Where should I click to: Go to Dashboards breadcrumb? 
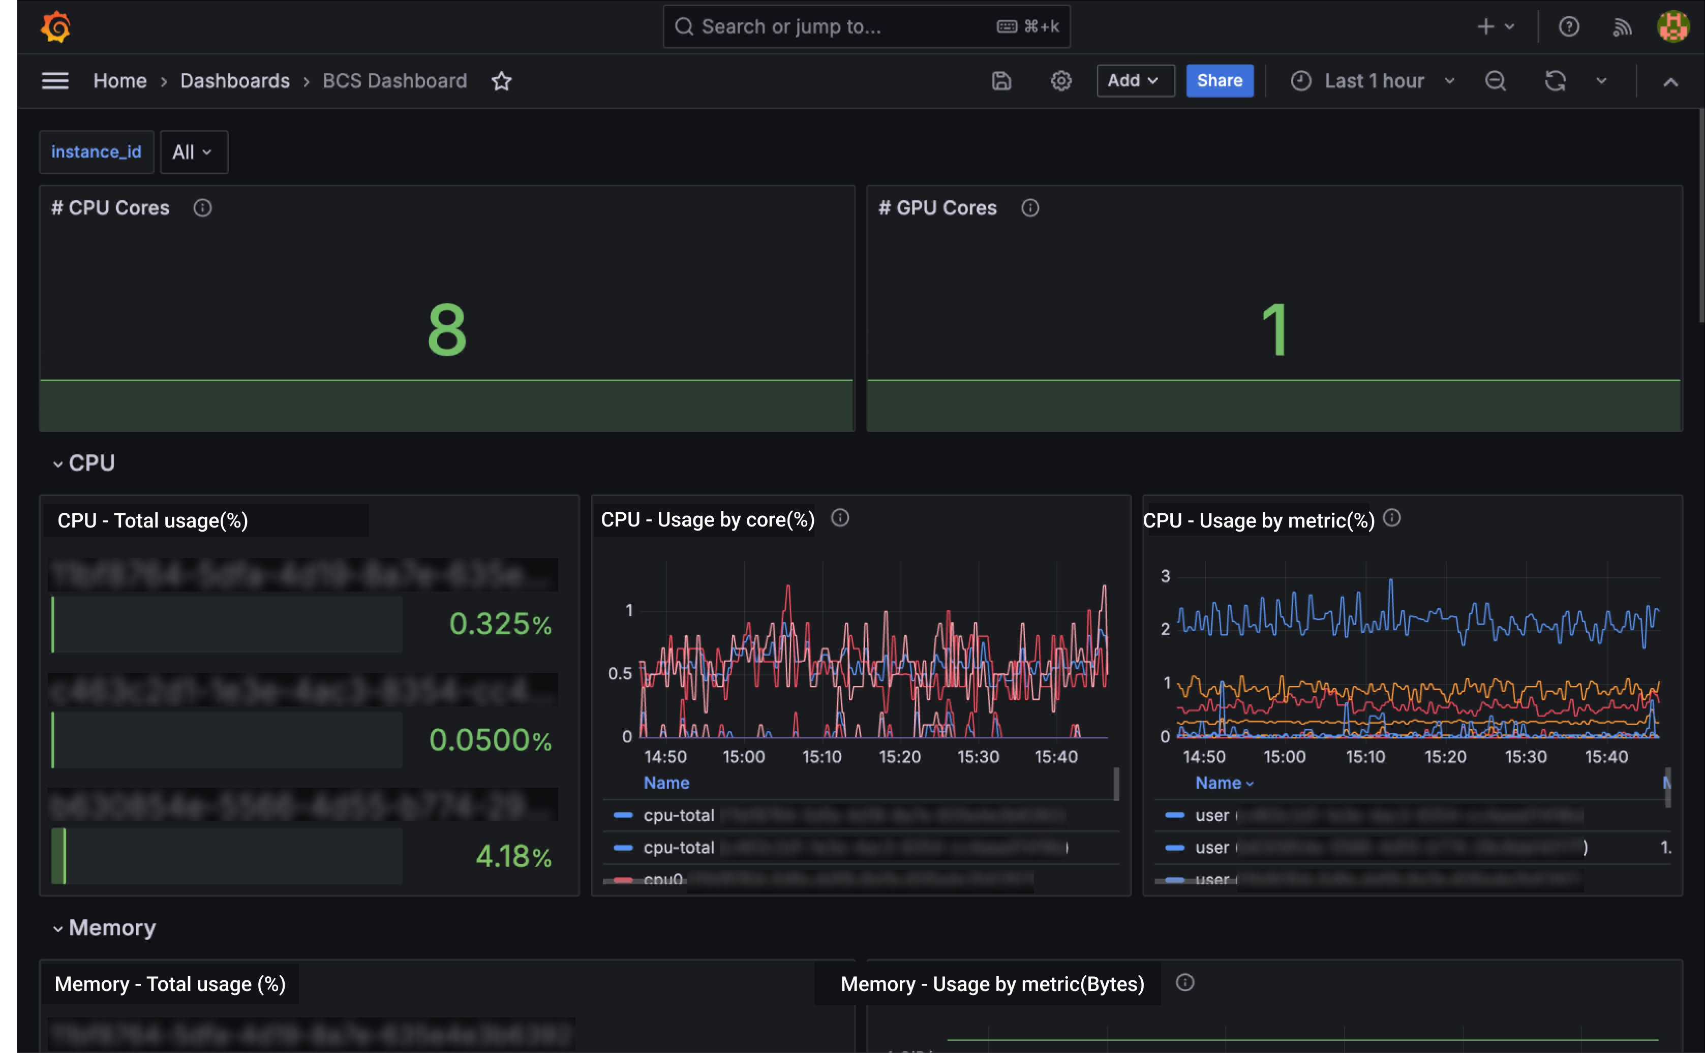click(235, 81)
